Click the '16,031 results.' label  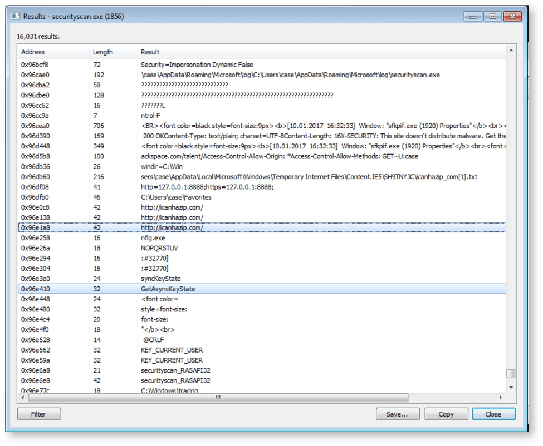tap(38, 37)
